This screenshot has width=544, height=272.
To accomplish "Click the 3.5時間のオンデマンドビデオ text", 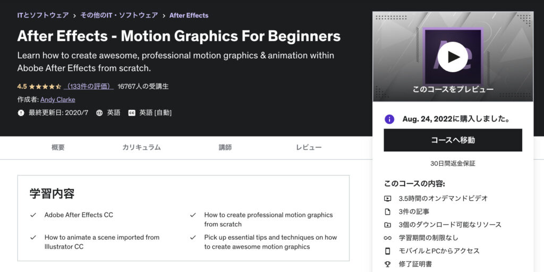I will pyautogui.click(x=444, y=199).
